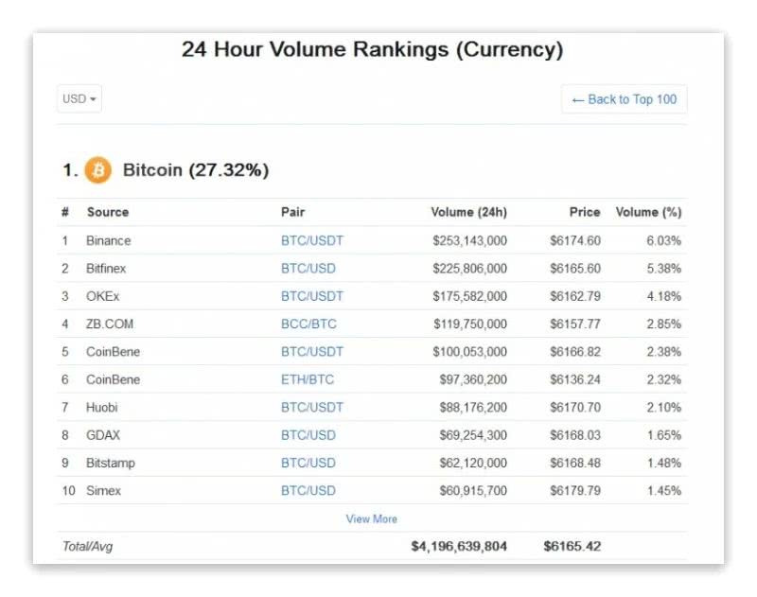The height and width of the screenshot is (597, 757).
Task: Open Bitfinex BTC/USD pair link
Action: click(308, 269)
